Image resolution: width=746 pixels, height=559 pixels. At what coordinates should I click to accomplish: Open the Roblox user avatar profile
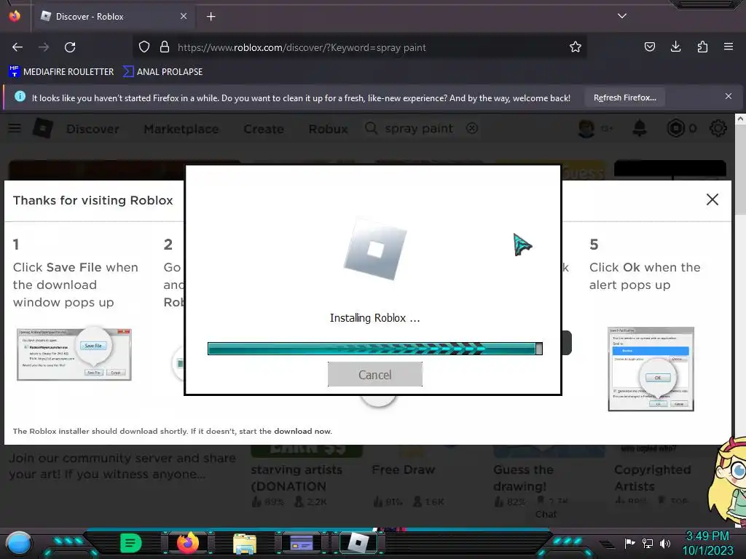point(586,128)
